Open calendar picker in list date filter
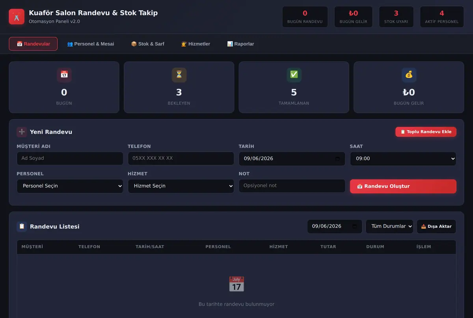 point(354,226)
